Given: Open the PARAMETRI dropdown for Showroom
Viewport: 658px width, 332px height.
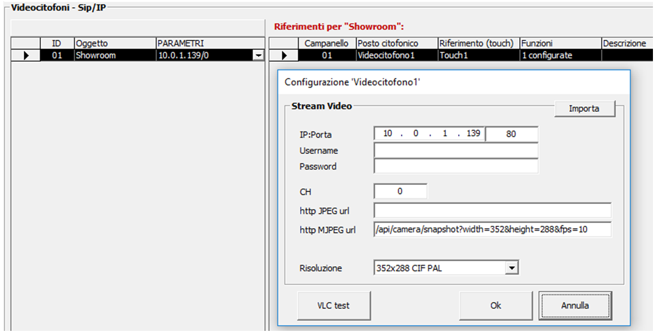Looking at the screenshot, I should point(258,55).
